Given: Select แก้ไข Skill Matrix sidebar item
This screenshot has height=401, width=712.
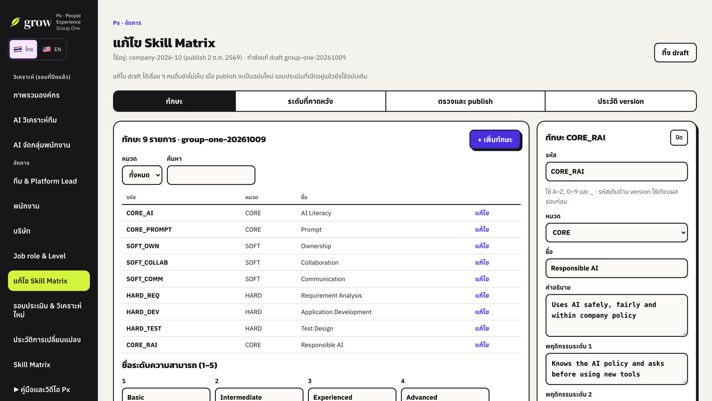Looking at the screenshot, I should (x=49, y=281).
